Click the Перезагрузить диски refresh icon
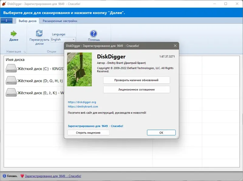243x181 pixels. (x=39, y=33)
